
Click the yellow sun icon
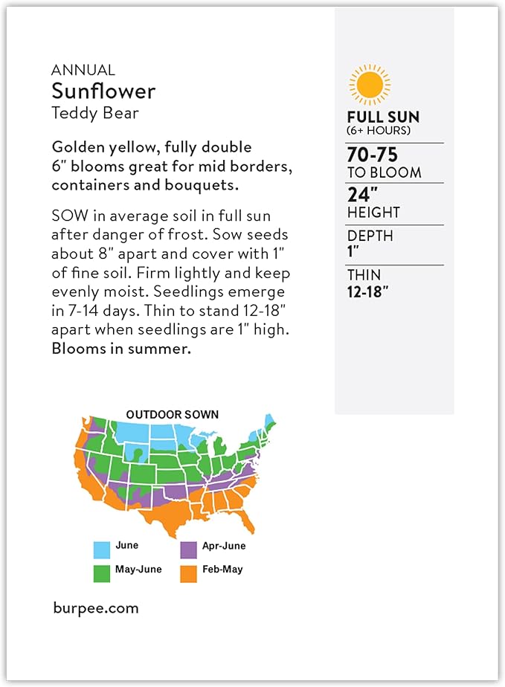click(x=370, y=84)
